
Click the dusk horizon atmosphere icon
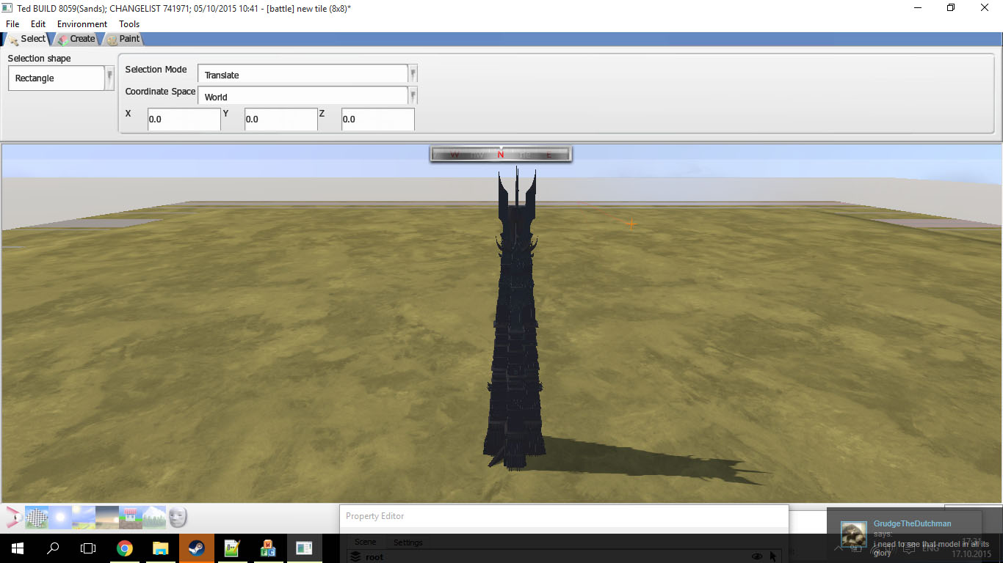tap(106, 518)
